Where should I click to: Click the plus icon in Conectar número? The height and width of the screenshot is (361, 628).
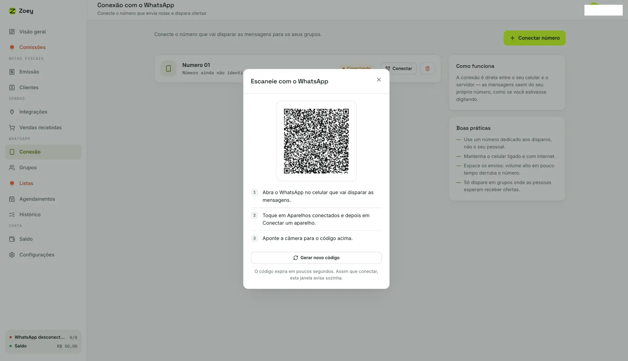click(x=512, y=38)
